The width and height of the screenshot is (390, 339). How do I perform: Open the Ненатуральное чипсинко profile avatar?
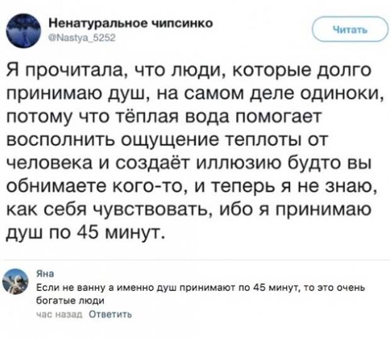pyautogui.click(x=24, y=31)
